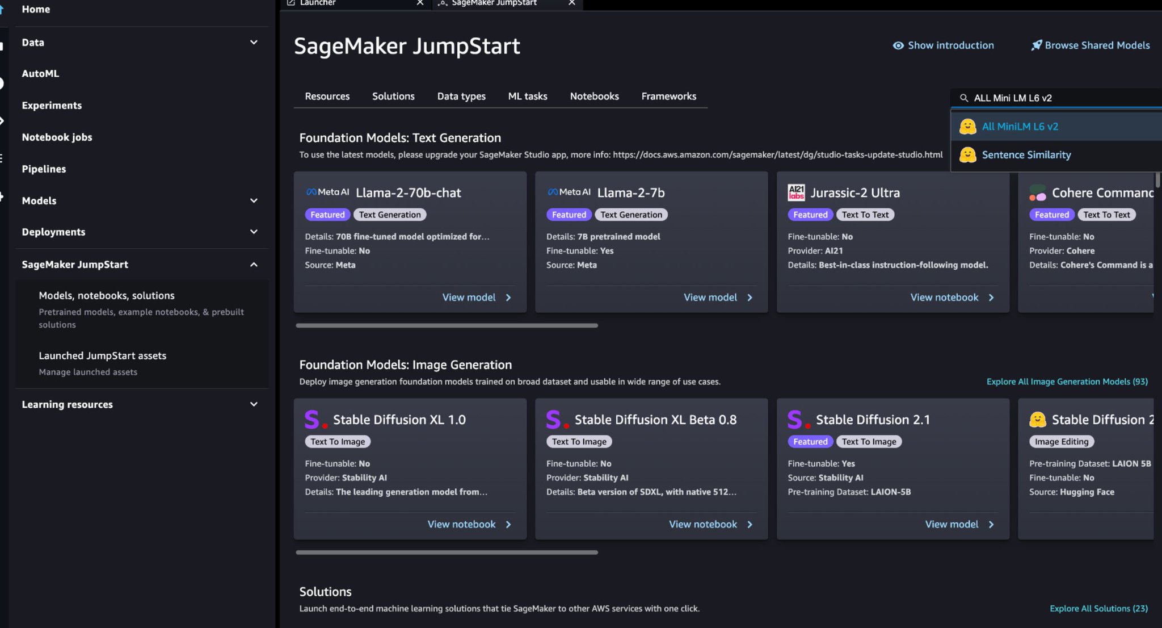Click AI21 labs logo on Jurassic-2 Ultra card
This screenshot has width=1162, height=628.
pyautogui.click(x=797, y=192)
